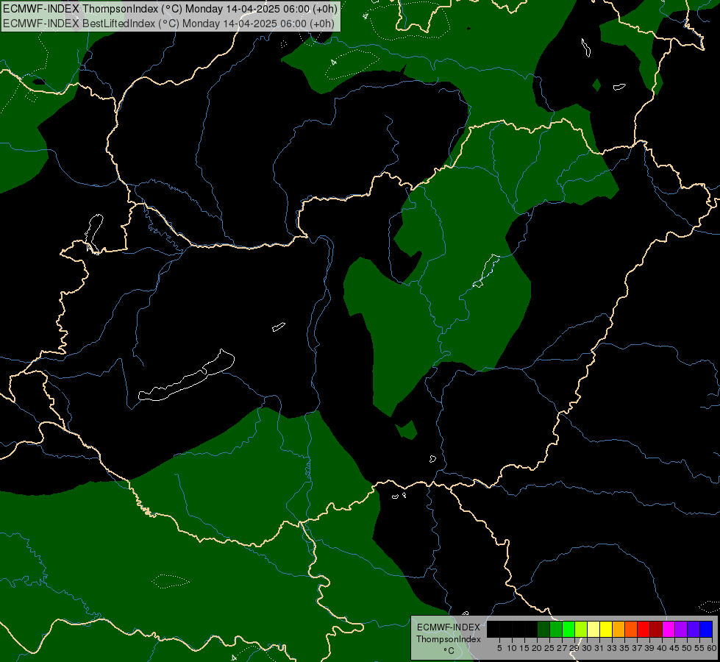Select the lime 29-30 legend swatch
The width and height of the screenshot is (720, 662).
[x=581, y=629]
